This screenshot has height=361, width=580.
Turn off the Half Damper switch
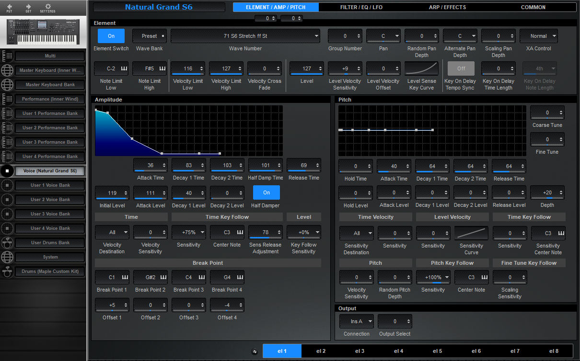point(266,192)
